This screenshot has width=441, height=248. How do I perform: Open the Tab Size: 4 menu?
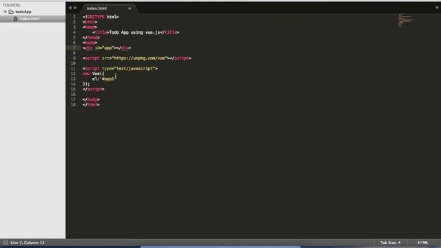tap(391, 242)
